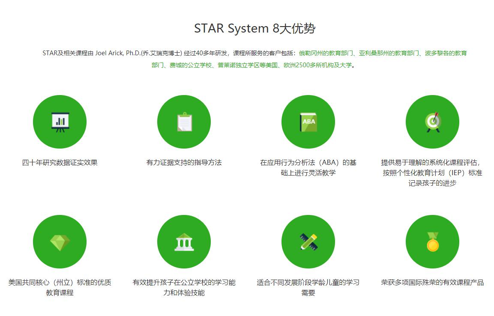This screenshot has width=494, height=316.
Task: Click the presentation chart icon
Action: (x=60, y=122)
